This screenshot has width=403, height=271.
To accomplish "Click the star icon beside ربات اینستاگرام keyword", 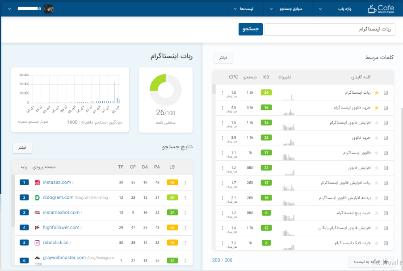I will 376,93.
